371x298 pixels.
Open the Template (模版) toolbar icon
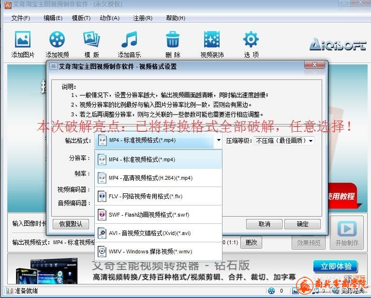click(x=91, y=39)
